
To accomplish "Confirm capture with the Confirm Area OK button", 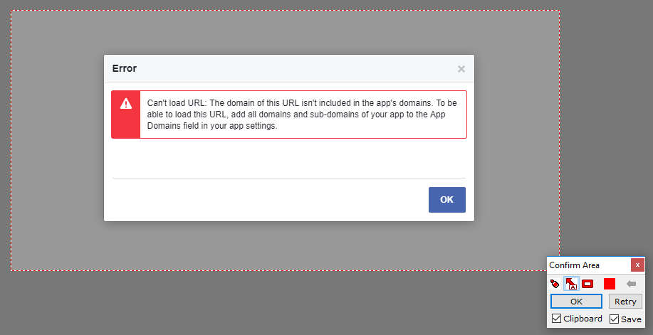I will click(576, 302).
